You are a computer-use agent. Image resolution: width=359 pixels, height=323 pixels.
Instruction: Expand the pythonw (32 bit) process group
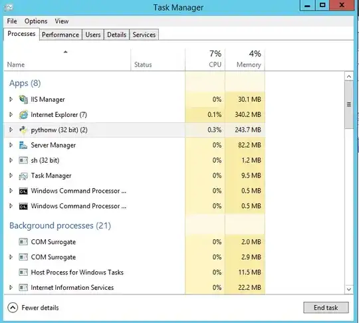(x=11, y=130)
